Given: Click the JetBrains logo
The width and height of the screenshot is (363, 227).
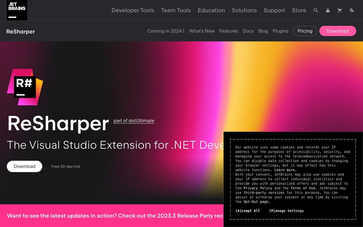Looking at the screenshot, I should click(x=17, y=10).
